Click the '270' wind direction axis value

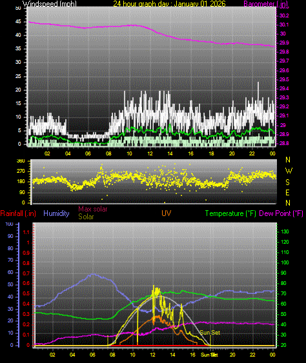pos(21,172)
